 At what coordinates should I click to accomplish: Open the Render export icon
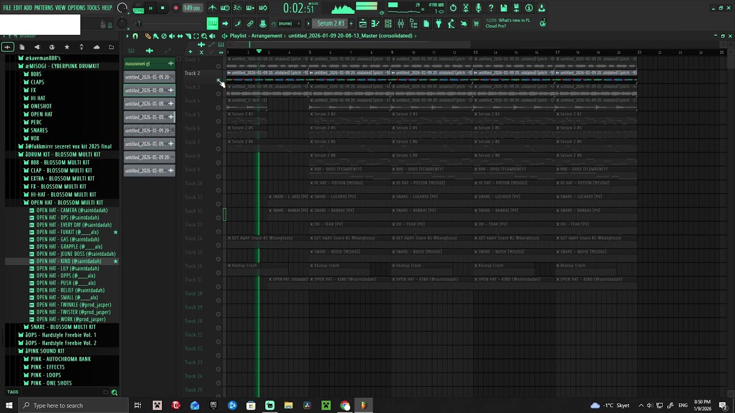pyautogui.click(x=516, y=8)
